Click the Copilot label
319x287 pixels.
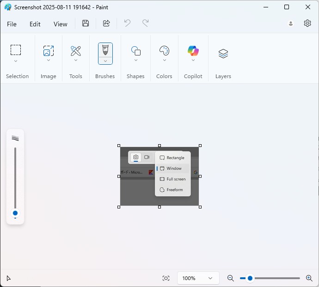(x=193, y=76)
